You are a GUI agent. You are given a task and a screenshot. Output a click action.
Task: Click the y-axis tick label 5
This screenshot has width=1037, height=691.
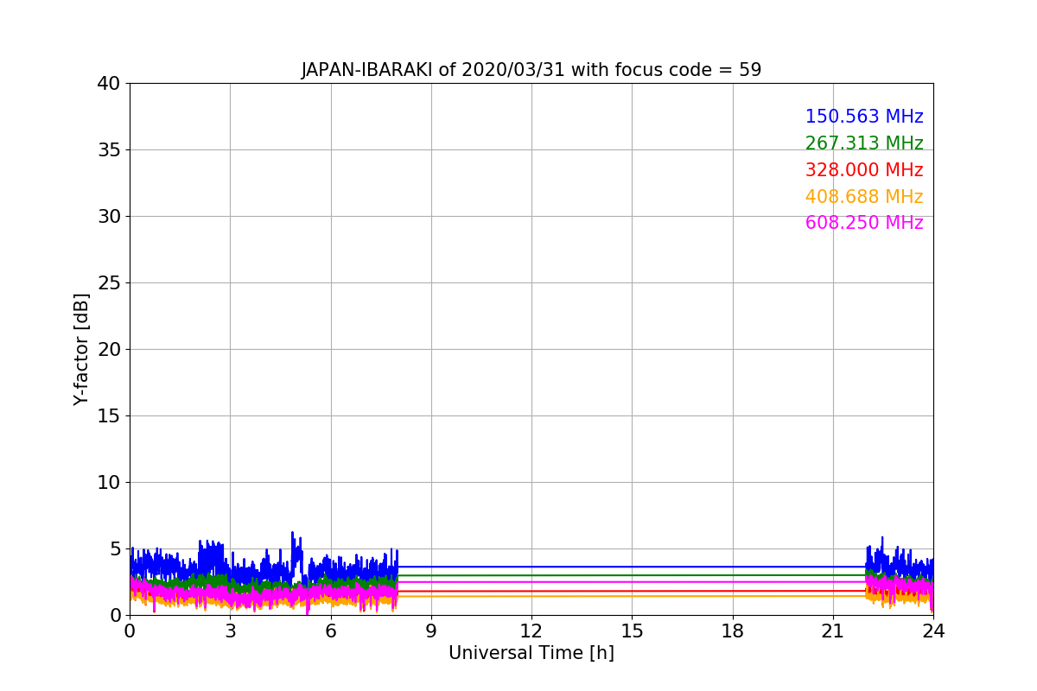(x=114, y=549)
